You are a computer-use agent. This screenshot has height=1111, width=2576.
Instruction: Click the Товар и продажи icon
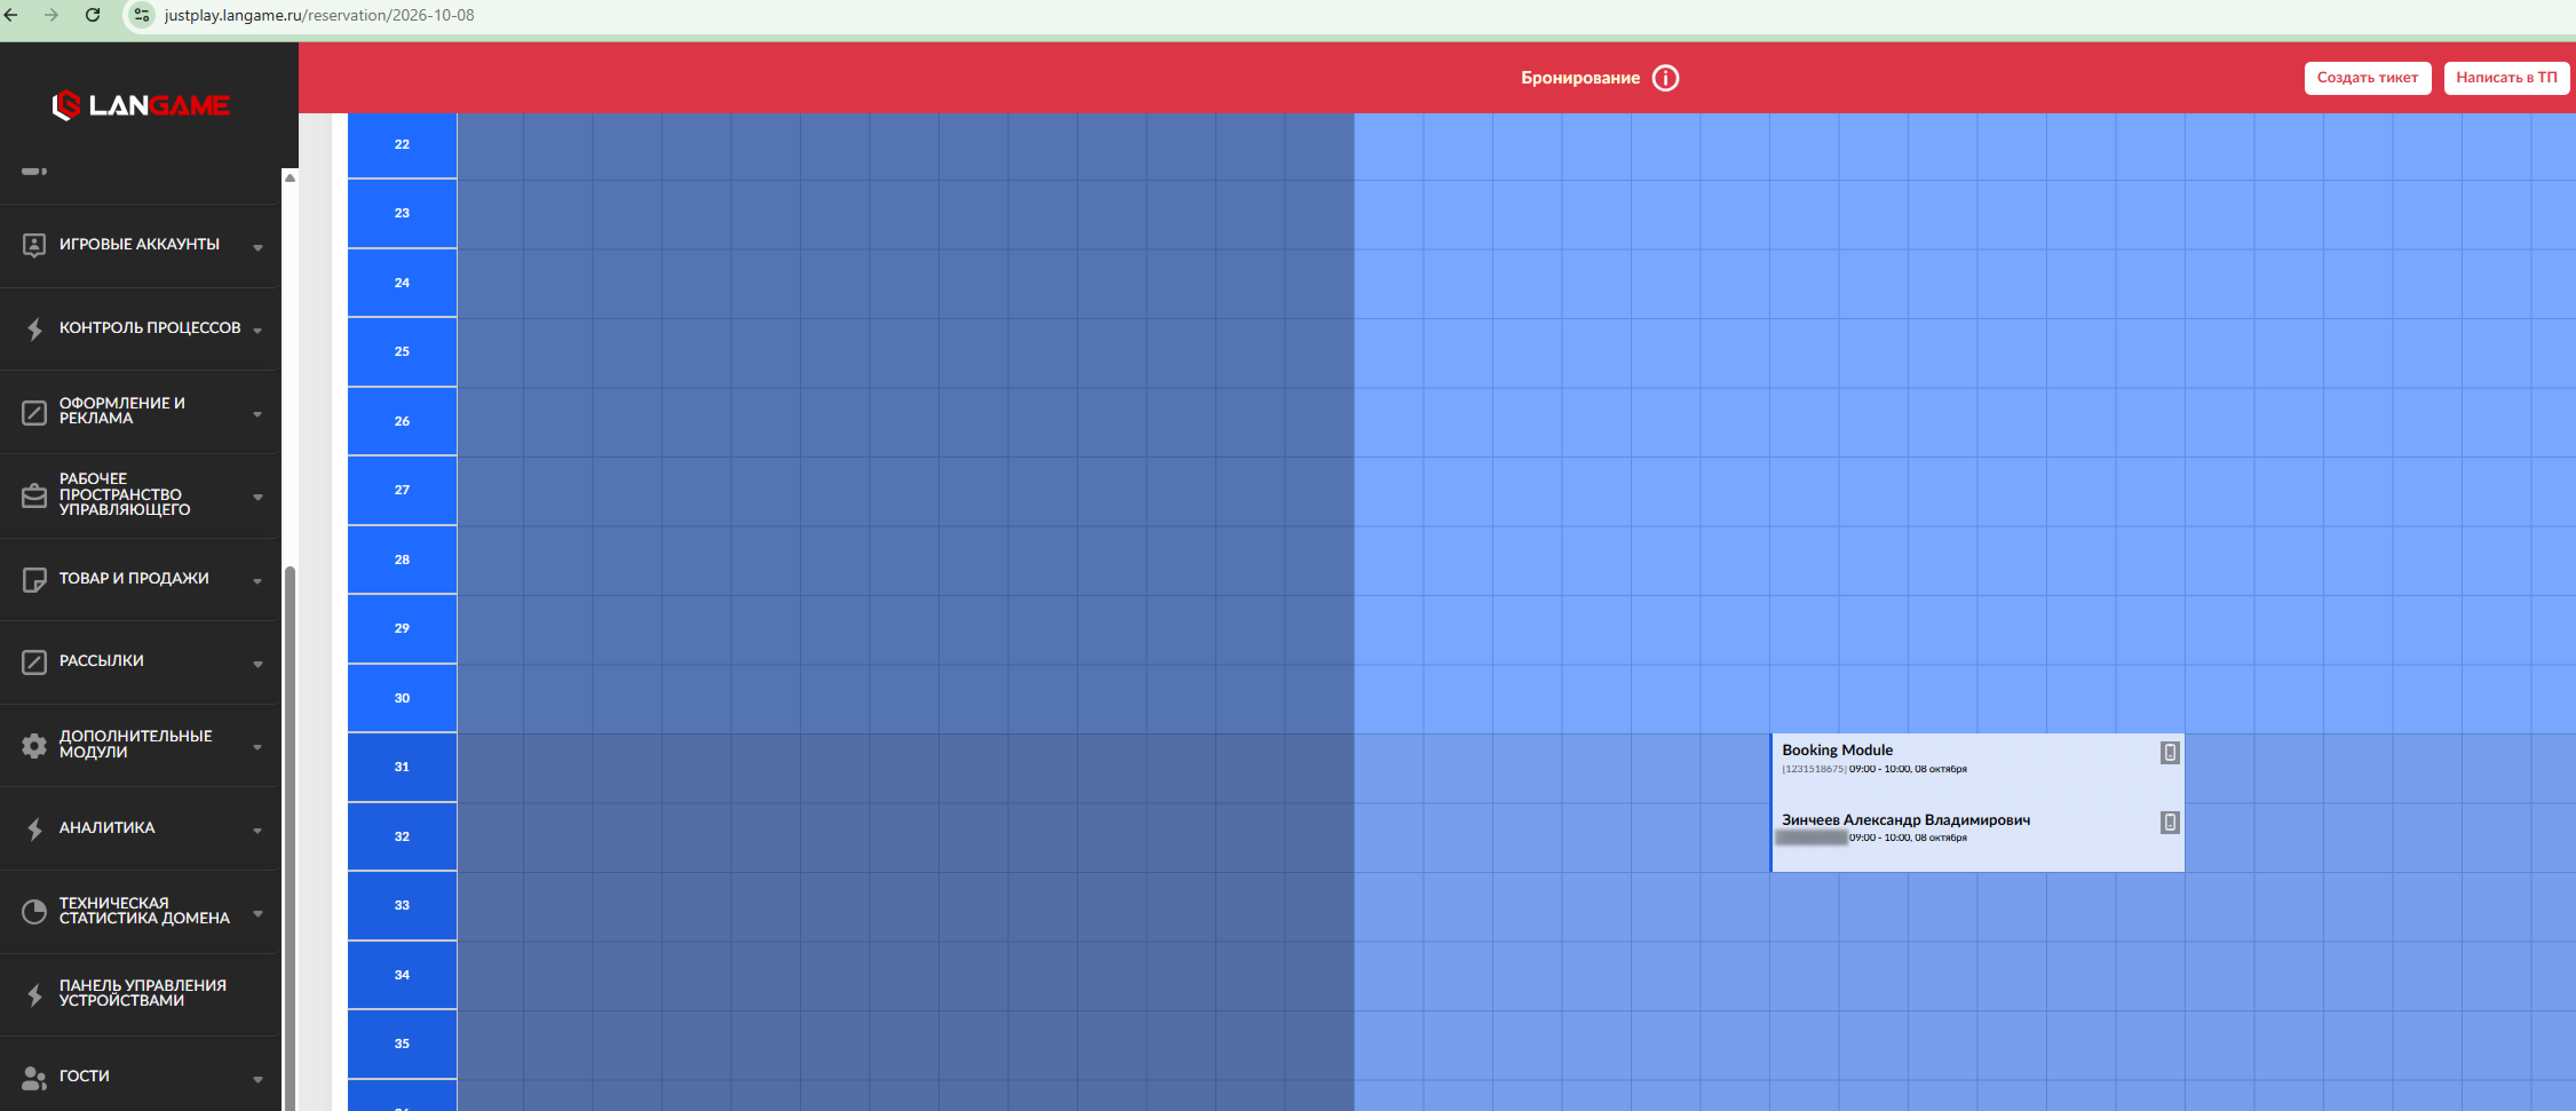(34, 579)
